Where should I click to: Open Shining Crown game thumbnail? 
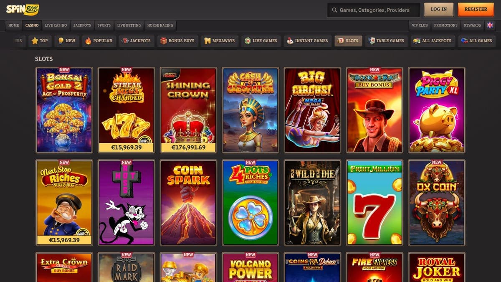click(188, 110)
